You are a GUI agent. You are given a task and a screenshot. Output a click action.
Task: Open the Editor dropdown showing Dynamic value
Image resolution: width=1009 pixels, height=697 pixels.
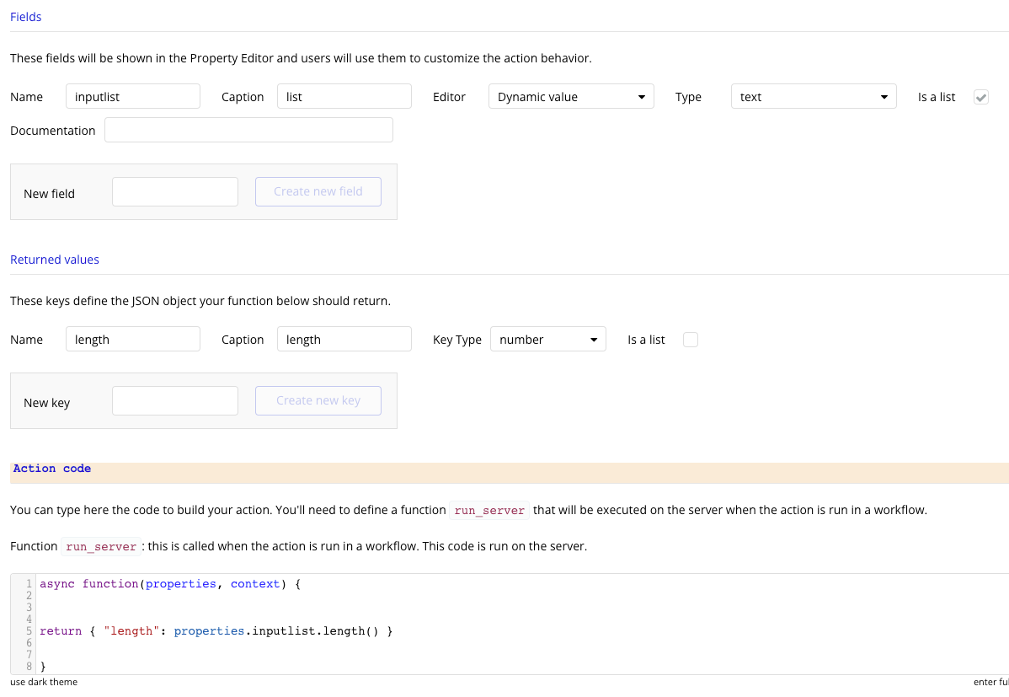tap(571, 97)
